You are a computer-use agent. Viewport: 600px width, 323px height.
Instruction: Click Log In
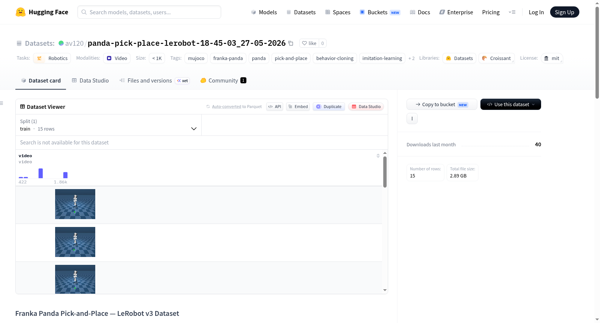click(536, 12)
